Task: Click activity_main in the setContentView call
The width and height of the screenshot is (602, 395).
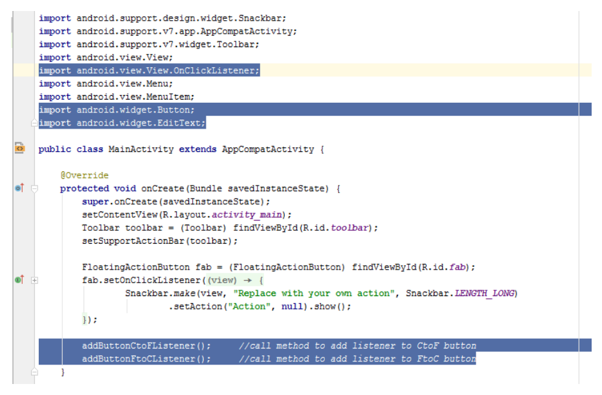Action: click(247, 215)
